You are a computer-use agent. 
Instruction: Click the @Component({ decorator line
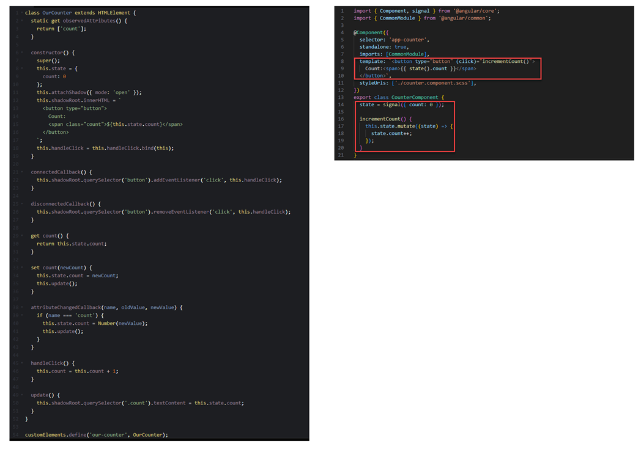coord(371,32)
